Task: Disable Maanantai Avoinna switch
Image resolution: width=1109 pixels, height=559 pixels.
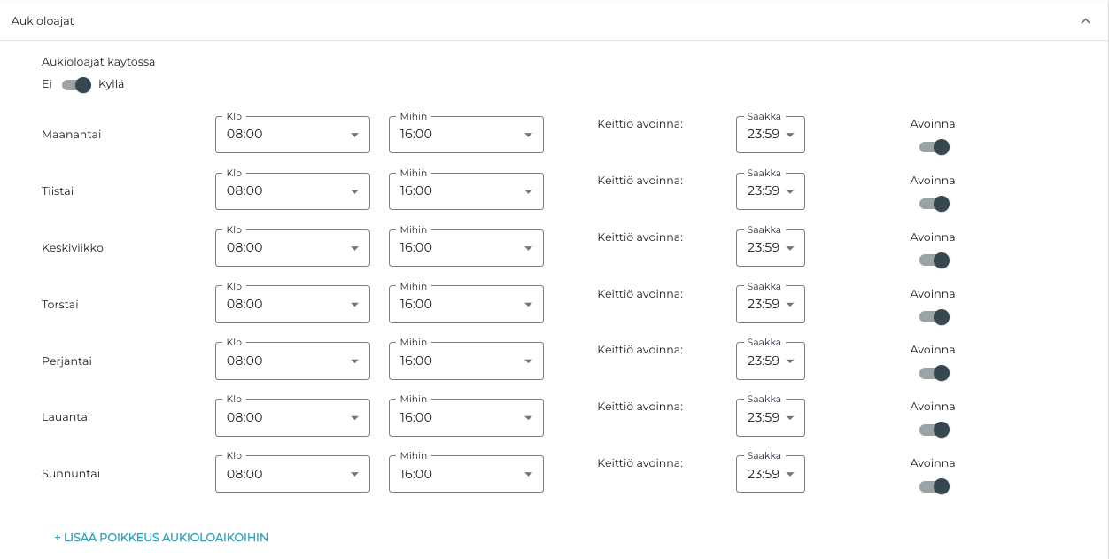Action: (934, 147)
